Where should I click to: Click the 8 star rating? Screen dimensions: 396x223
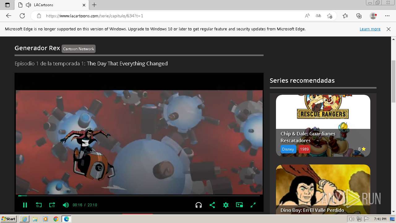click(362, 149)
